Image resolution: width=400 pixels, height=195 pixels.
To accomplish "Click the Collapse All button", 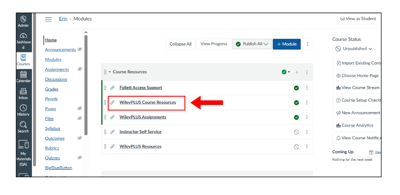I will (x=180, y=44).
